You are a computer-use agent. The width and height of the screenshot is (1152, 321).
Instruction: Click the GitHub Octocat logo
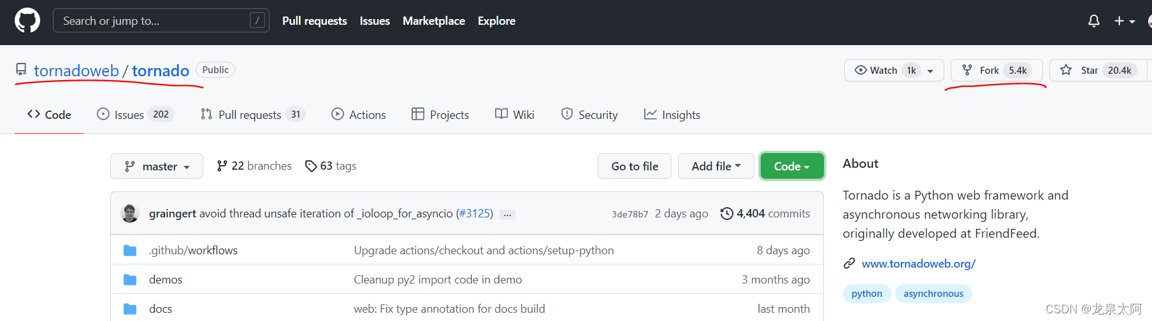(27, 21)
